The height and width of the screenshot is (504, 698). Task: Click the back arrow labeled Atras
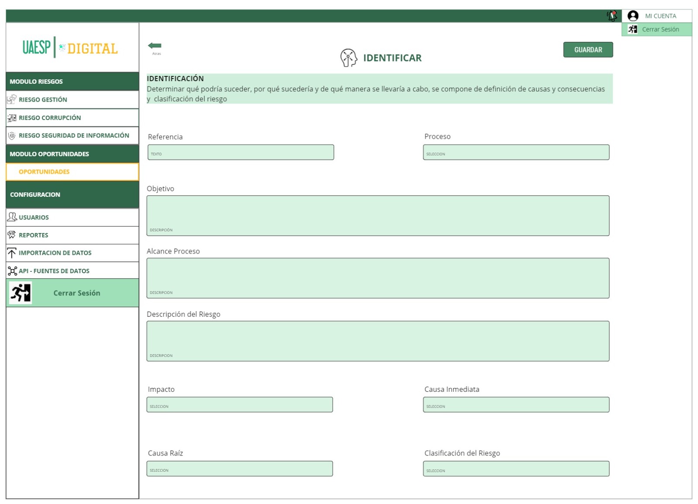(x=155, y=45)
